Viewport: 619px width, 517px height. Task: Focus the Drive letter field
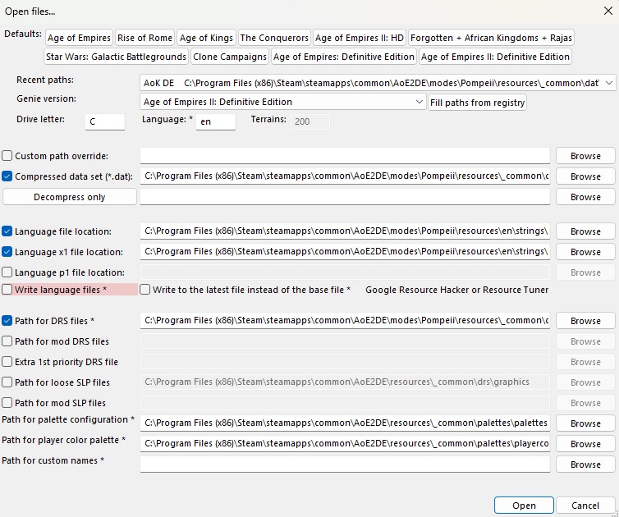[x=105, y=121]
